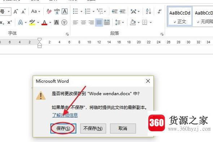This screenshot has height=142, width=213.
Task: Click the first-line indent marker on ruler
Action: (39, 40)
